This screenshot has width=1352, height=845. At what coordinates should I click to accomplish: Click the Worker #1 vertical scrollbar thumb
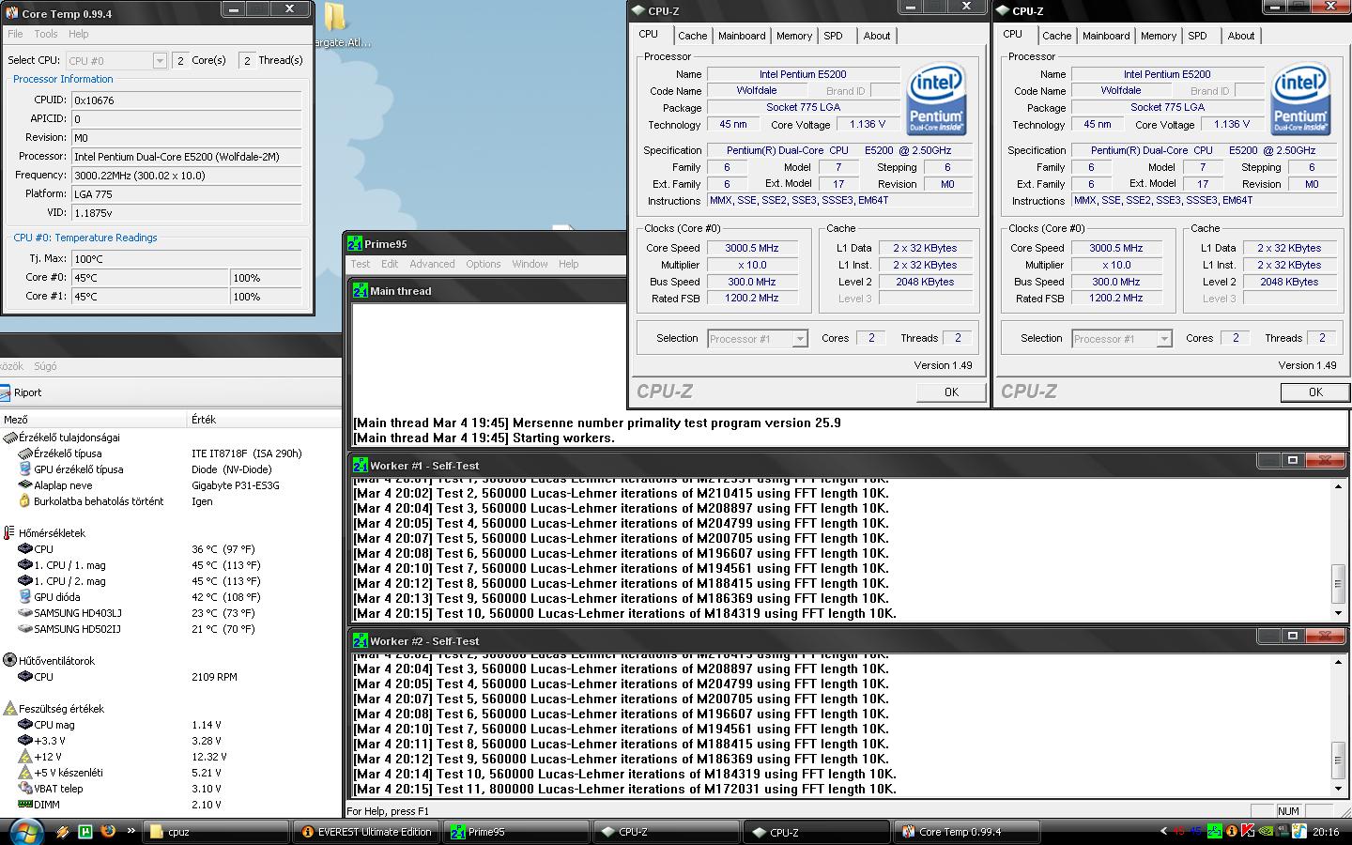coord(1338,584)
